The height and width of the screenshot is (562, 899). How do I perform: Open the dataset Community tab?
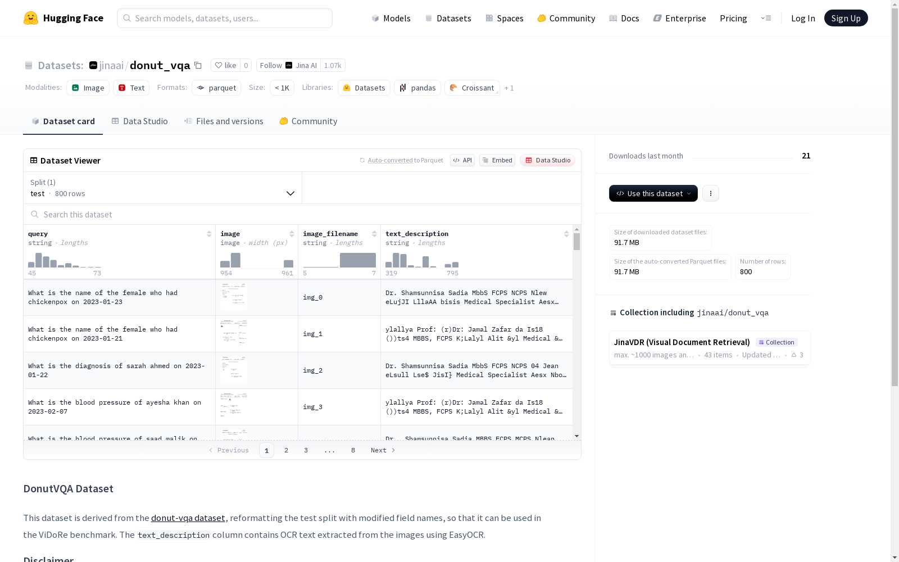(x=308, y=121)
